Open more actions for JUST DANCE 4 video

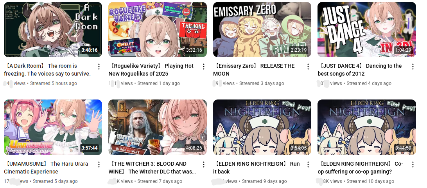(413, 67)
